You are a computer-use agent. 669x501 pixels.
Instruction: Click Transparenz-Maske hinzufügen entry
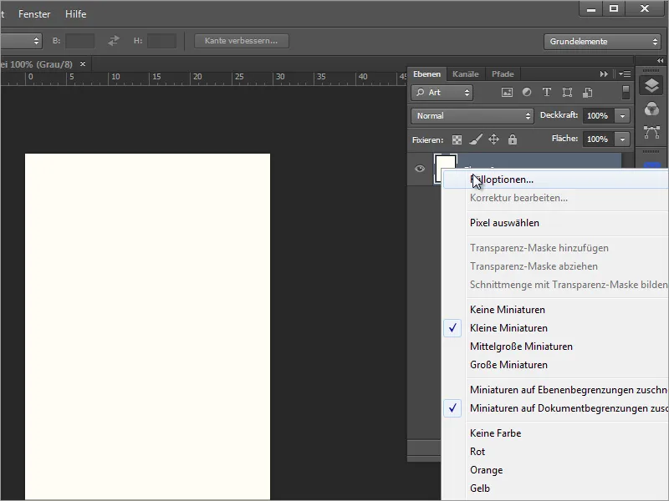555,248
